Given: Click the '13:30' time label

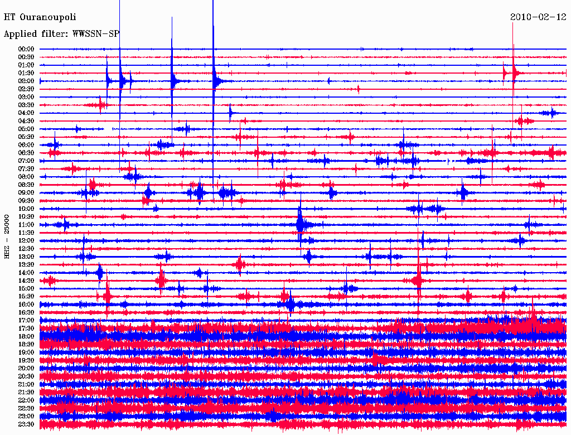Looking at the screenshot, I should pos(26,264).
